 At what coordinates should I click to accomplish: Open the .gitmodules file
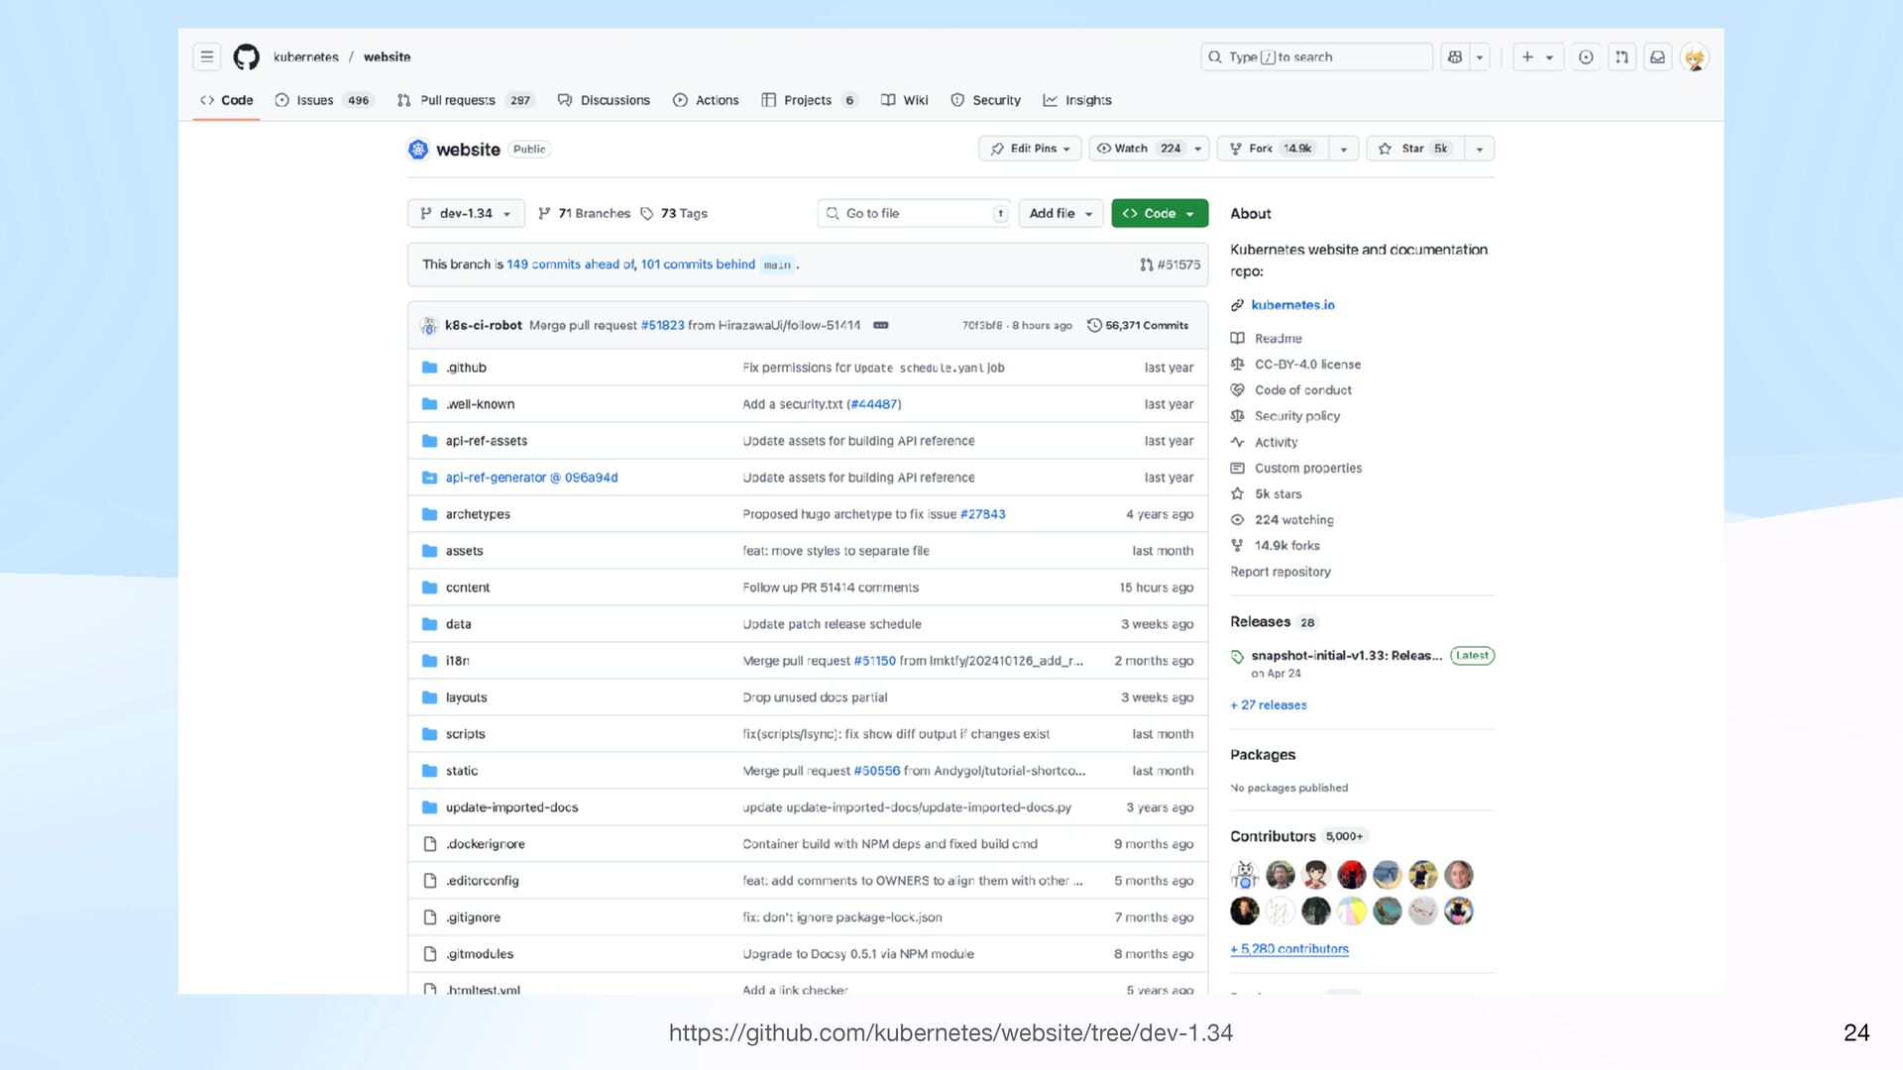click(480, 954)
